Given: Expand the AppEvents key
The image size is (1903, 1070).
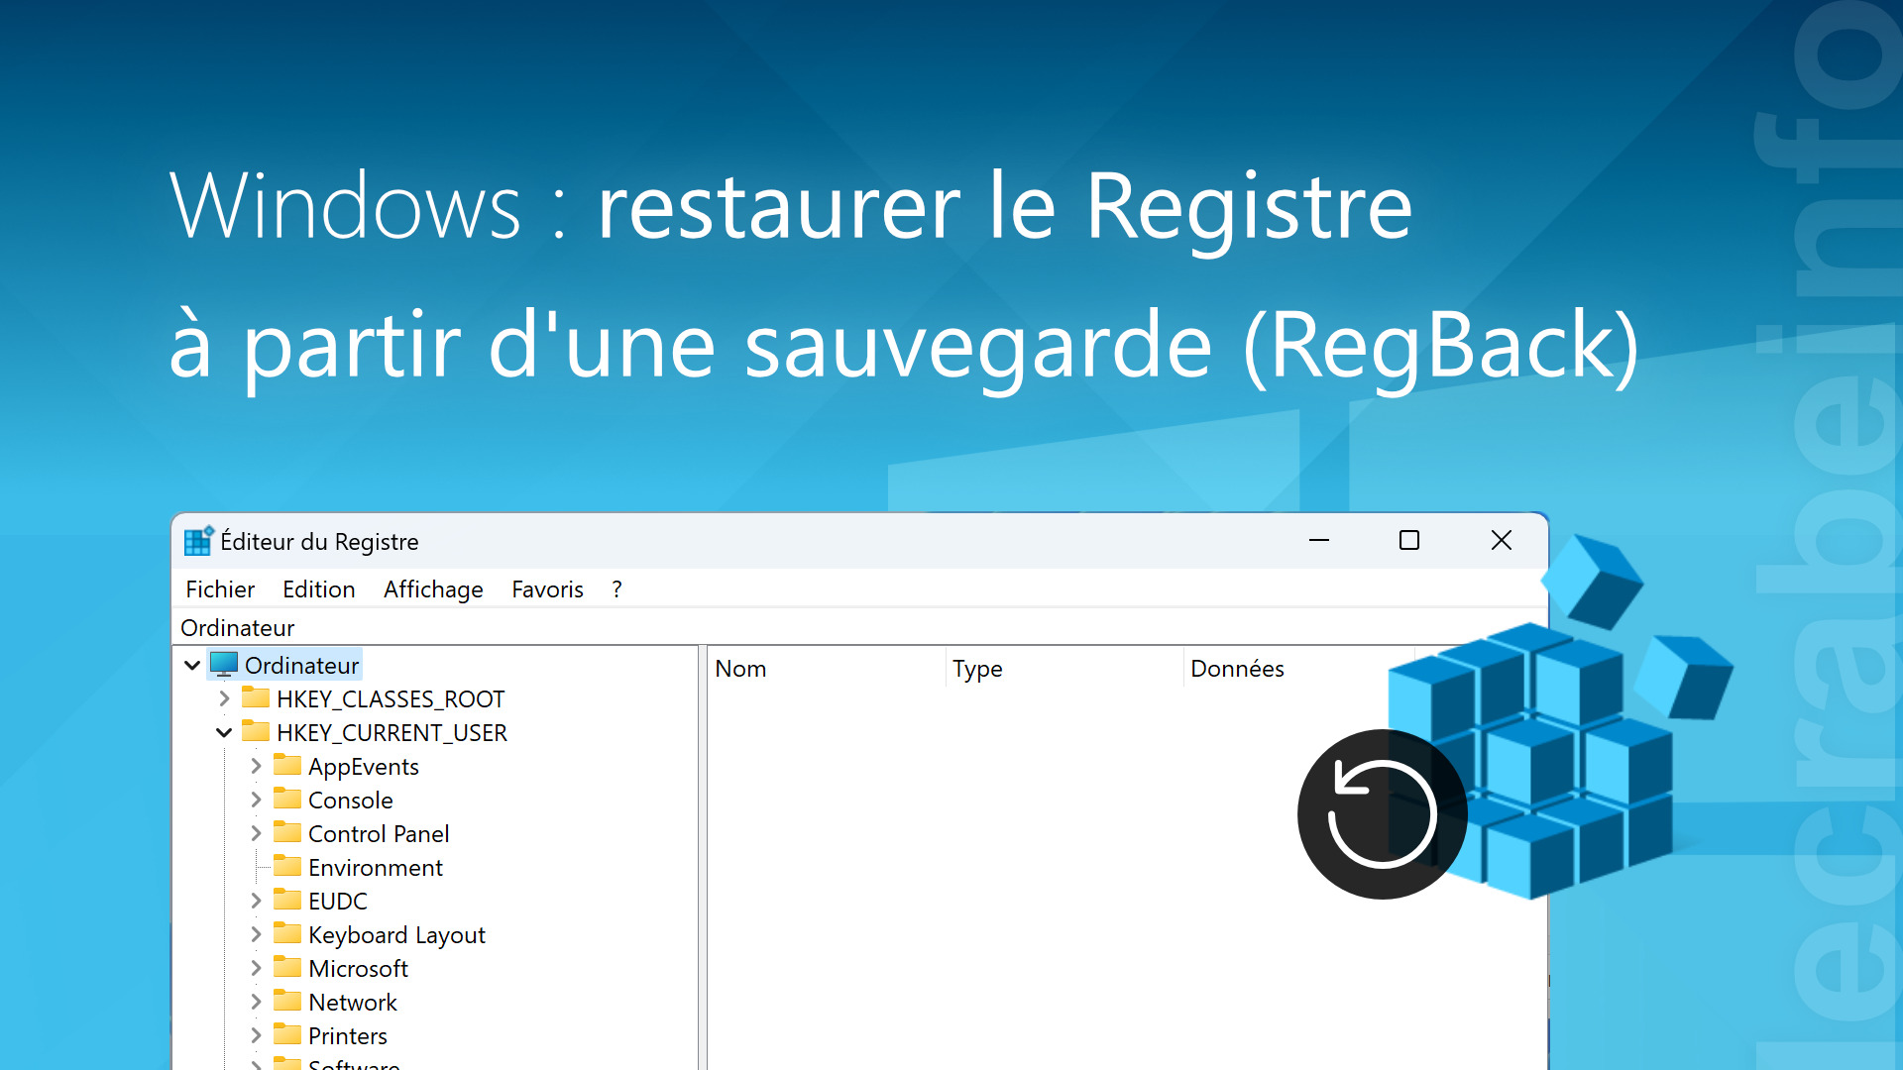Looking at the screenshot, I should (256, 766).
